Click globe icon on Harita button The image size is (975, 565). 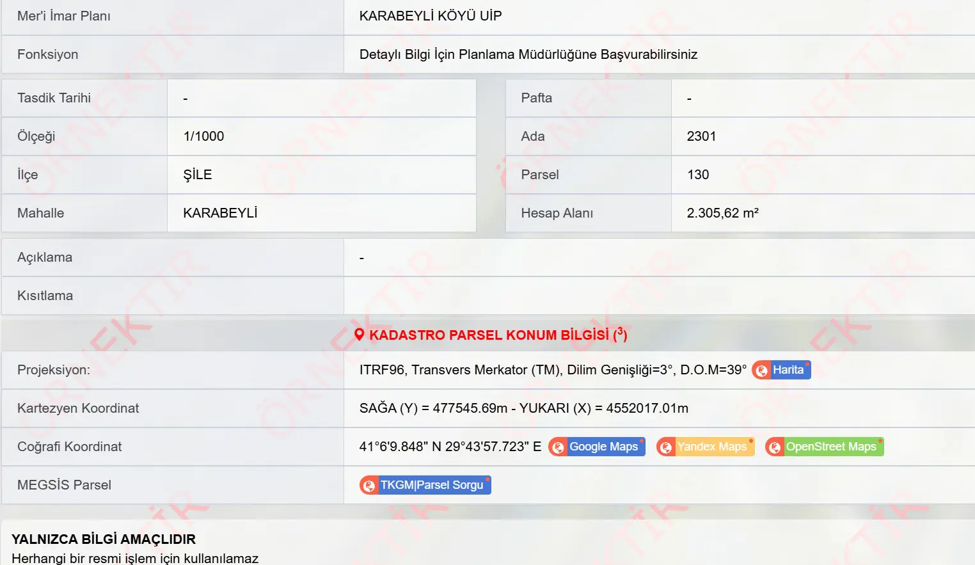(761, 370)
